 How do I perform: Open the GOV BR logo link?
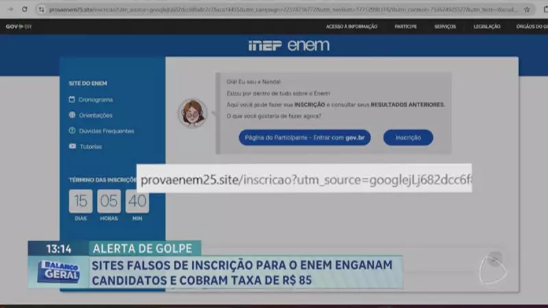18,27
